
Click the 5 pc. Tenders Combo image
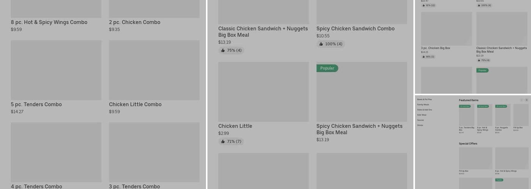click(56, 70)
